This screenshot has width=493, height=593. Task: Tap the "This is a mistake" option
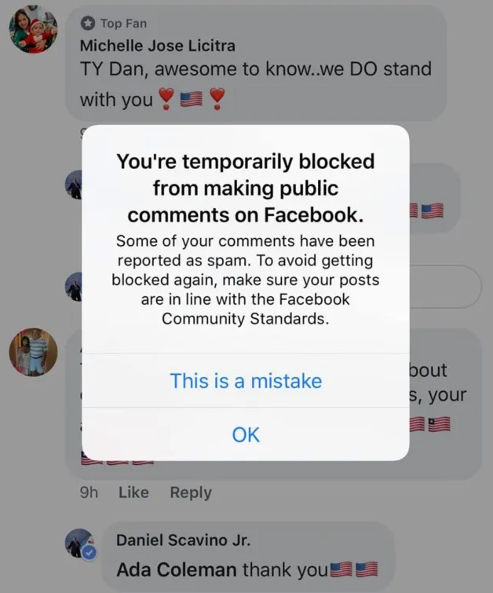(x=246, y=381)
